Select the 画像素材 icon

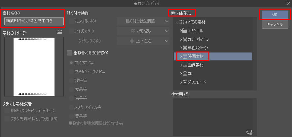(185, 65)
